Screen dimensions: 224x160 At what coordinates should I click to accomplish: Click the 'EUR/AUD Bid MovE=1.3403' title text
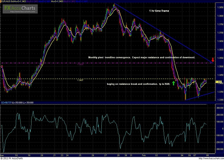pyautogui.click(x=13, y=1)
